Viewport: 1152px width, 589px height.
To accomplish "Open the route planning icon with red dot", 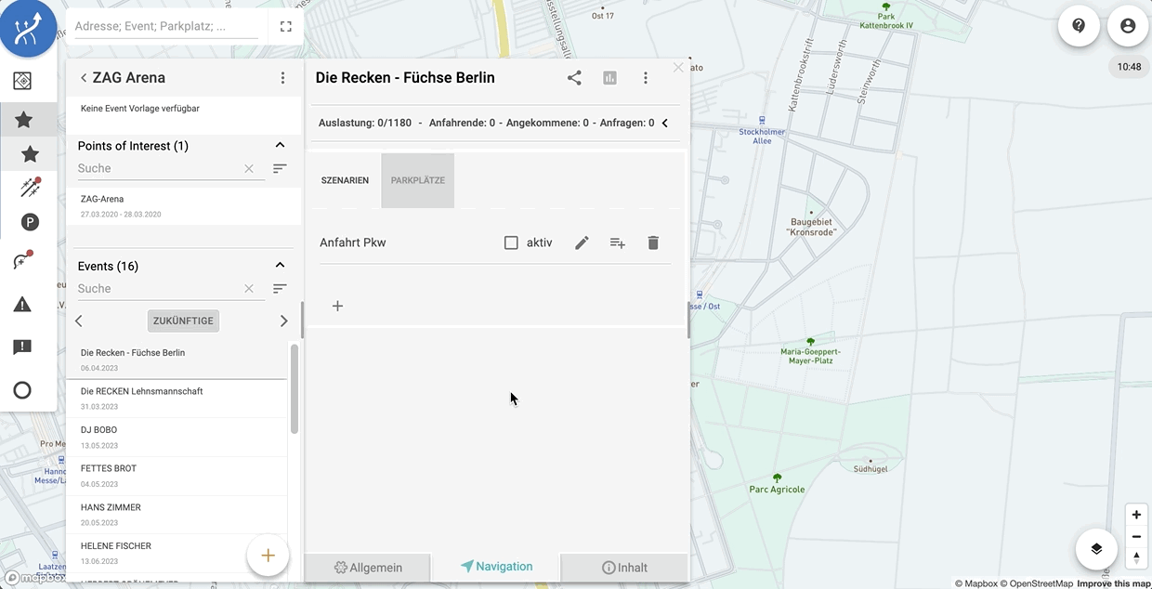I will [x=30, y=188].
